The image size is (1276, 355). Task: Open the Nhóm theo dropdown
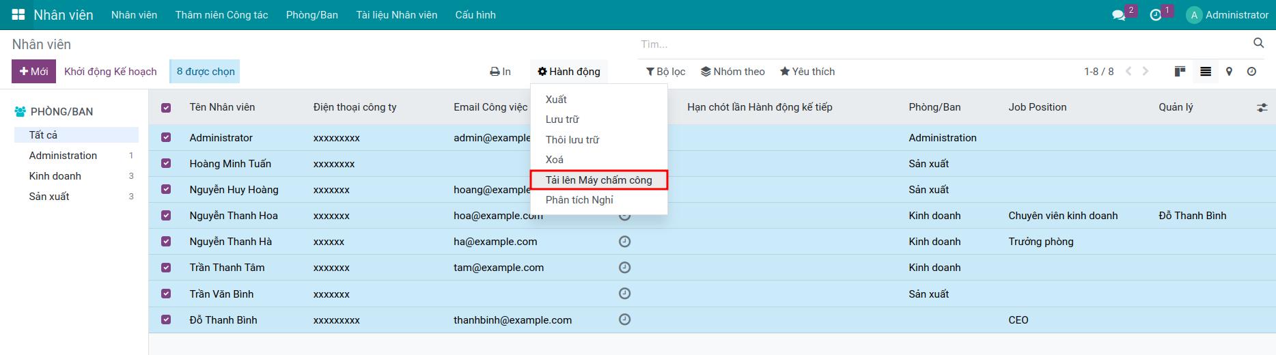733,72
